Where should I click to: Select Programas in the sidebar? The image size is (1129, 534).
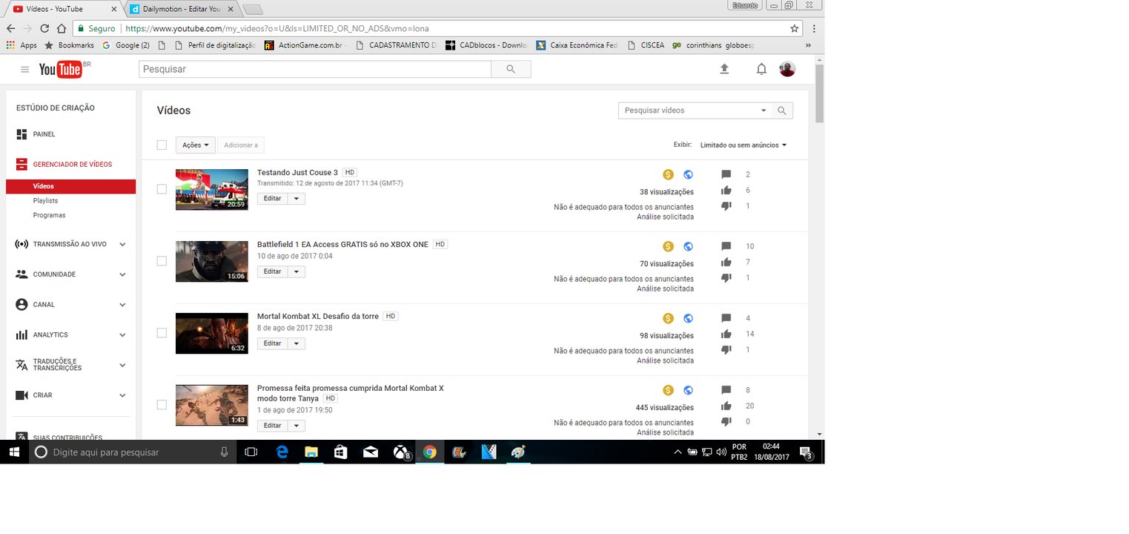click(x=49, y=215)
